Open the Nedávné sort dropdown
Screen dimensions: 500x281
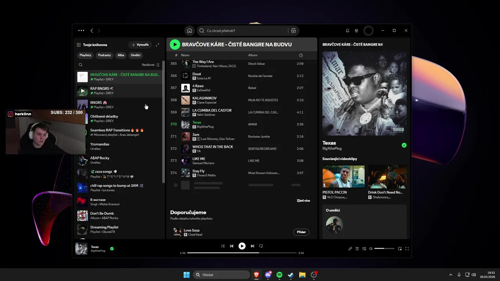point(150,65)
